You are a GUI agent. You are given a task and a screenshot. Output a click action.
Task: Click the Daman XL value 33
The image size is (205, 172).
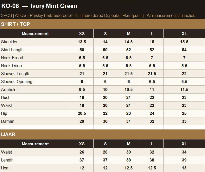(184, 121)
